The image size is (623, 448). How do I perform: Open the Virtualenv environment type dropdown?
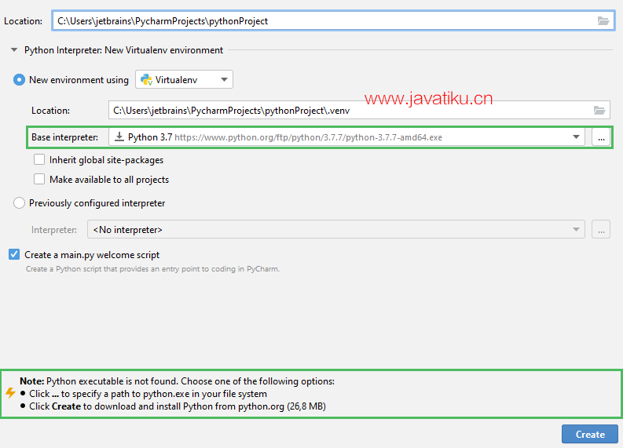click(x=184, y=80)
